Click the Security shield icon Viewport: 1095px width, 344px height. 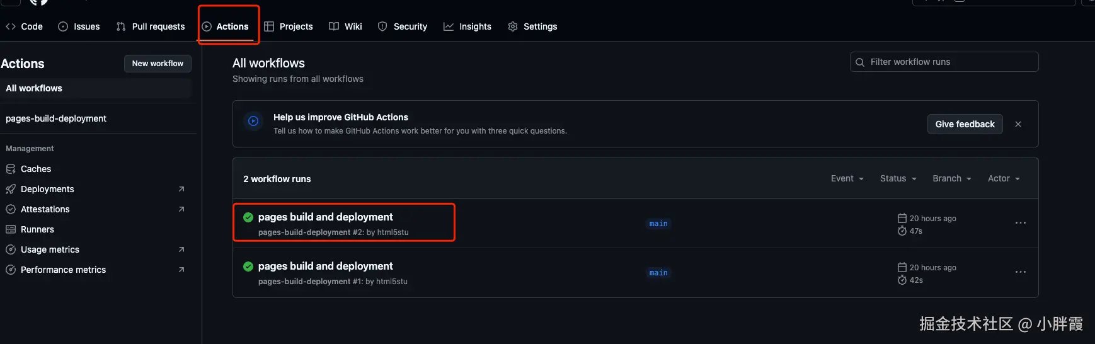[382, 26]
